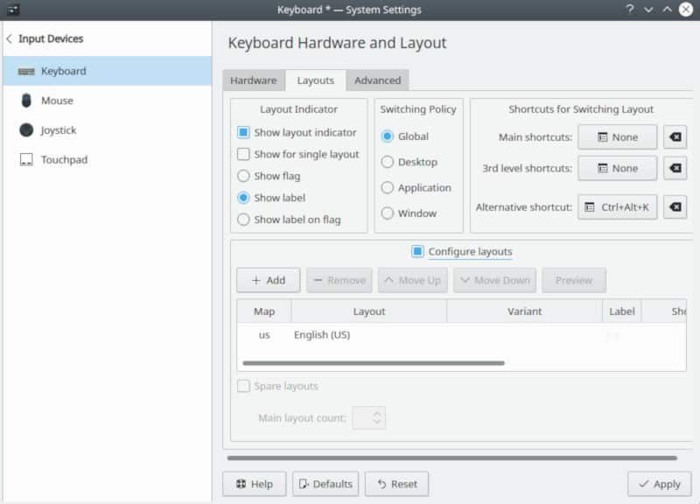The height and width of the screenshot is (504, 700).
Task: Disable the Show layout indicator checkbox
Action: 244,133
